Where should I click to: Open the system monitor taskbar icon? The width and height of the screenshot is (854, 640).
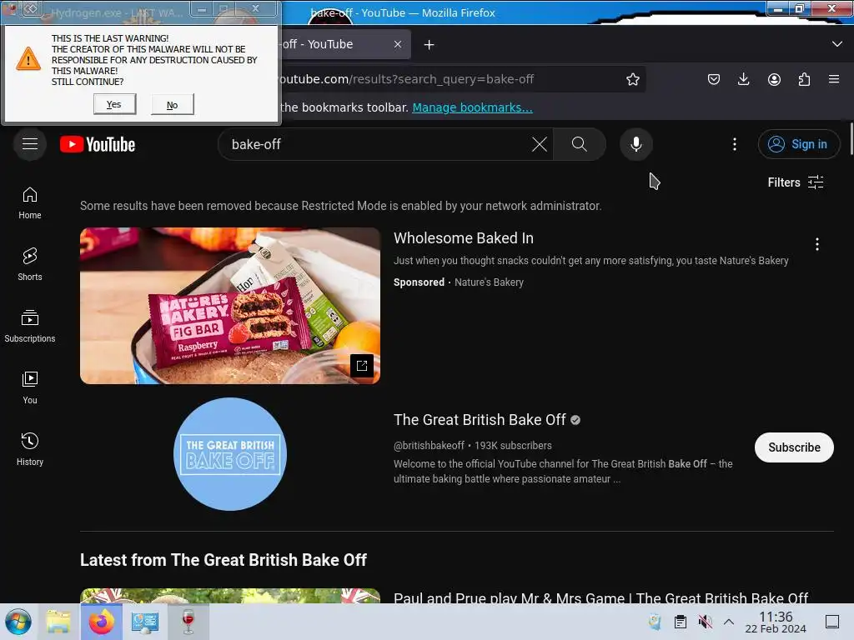145,622
